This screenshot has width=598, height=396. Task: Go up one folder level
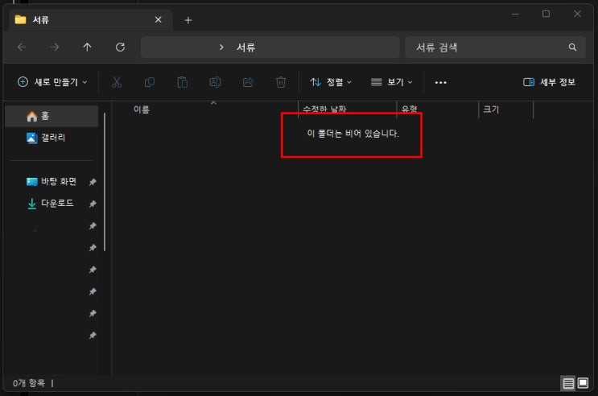tap(88, 47)
